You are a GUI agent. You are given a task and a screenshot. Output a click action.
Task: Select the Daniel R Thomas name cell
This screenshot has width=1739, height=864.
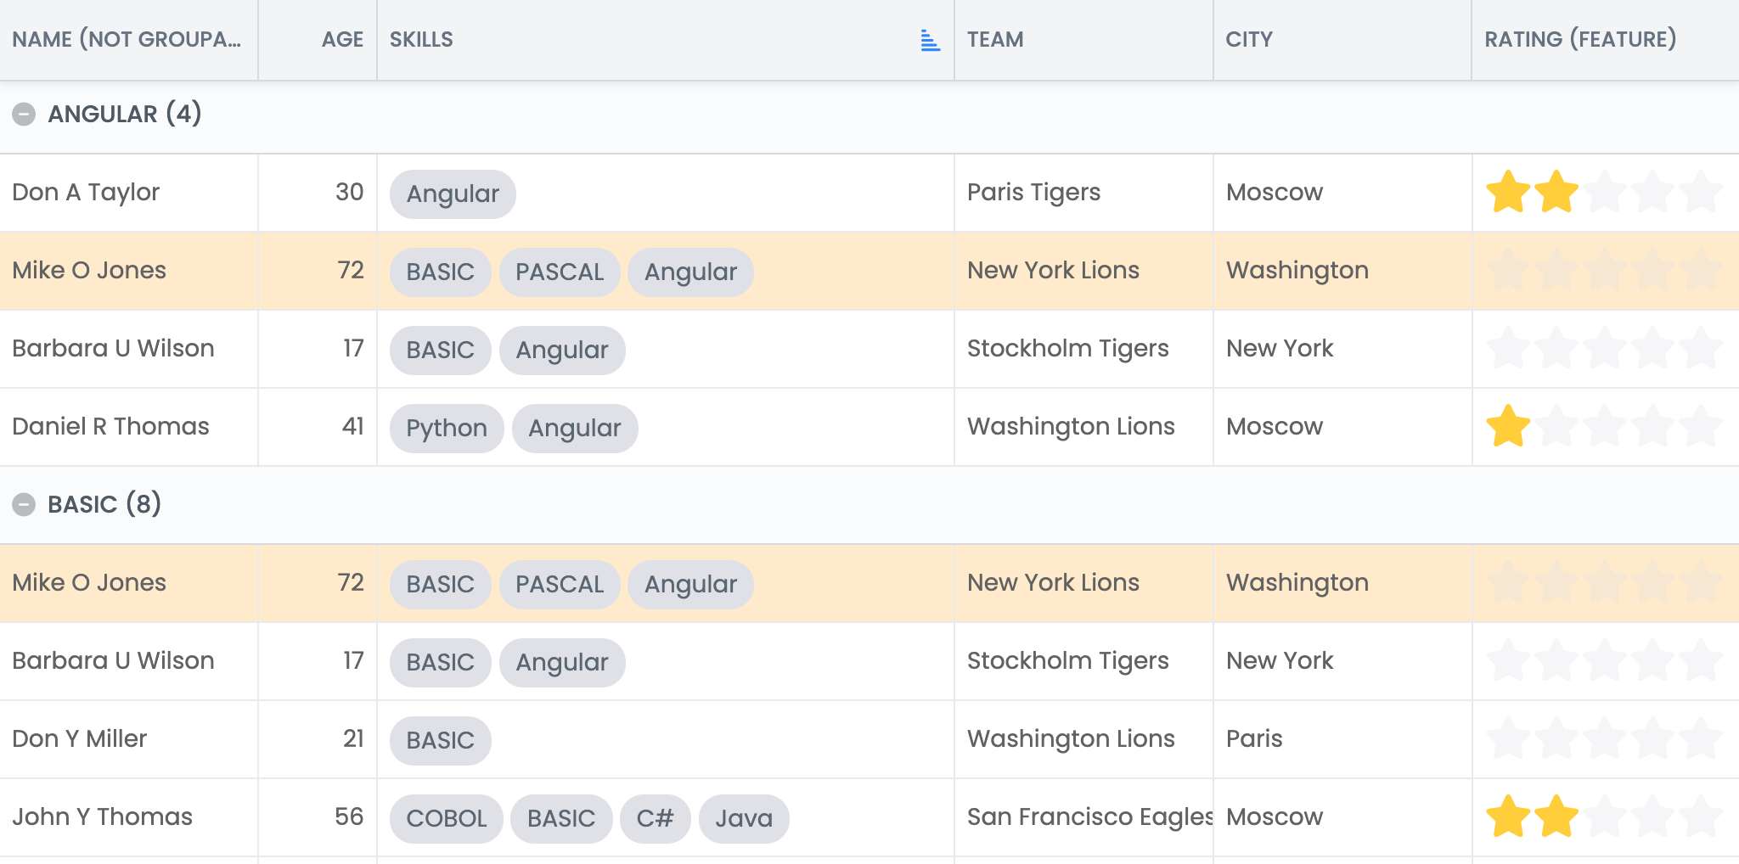[129, 427]
